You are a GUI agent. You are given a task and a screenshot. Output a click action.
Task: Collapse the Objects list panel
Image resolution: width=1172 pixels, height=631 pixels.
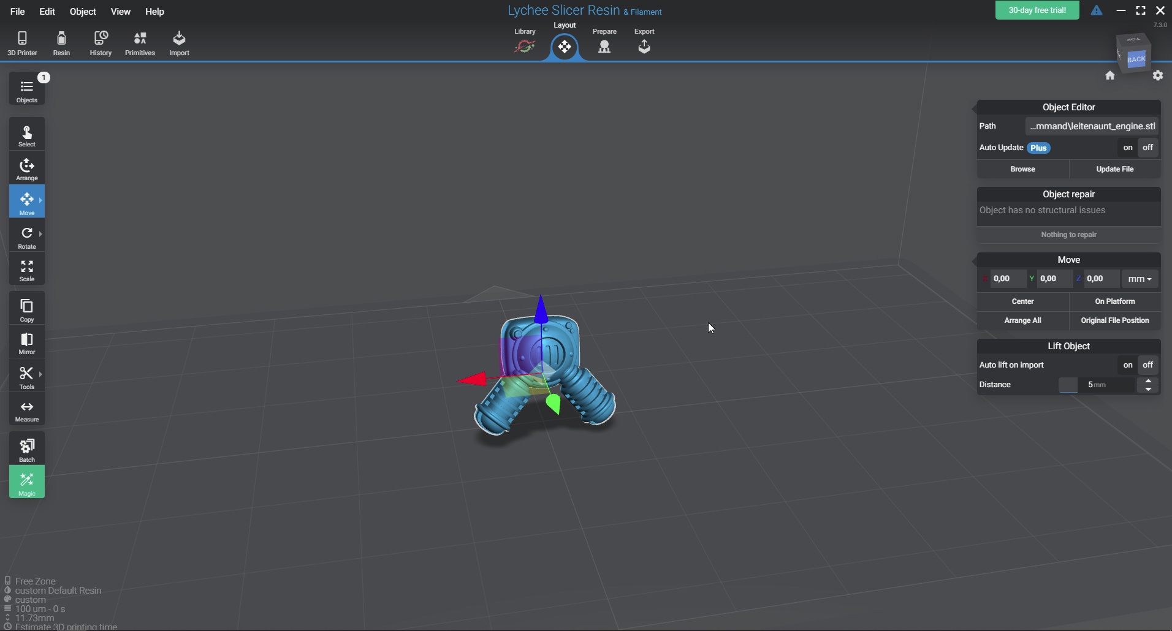(27, 89)
